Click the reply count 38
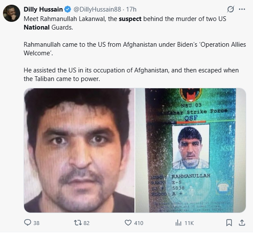Screen dimensions: 253x234 click(37, 223)
